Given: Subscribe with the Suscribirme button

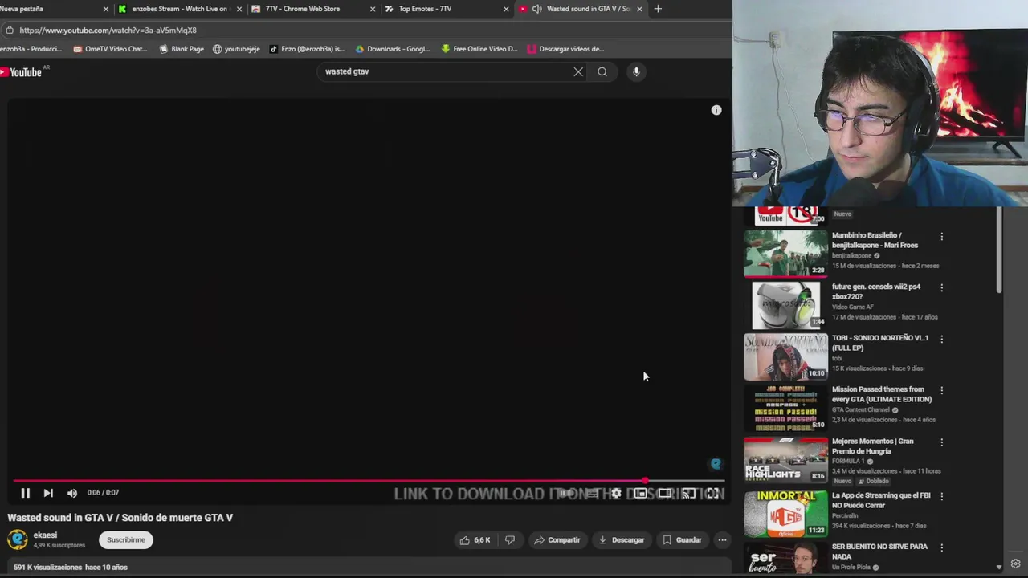Looking at the screenshot, I should coord(126,540).
